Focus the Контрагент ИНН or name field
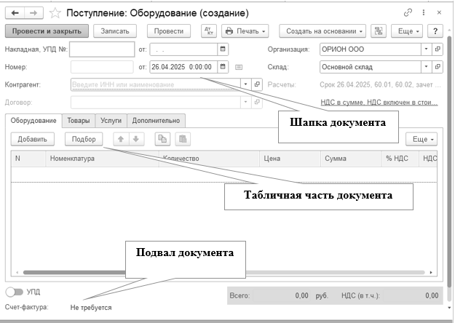 (x=156, y=84)
